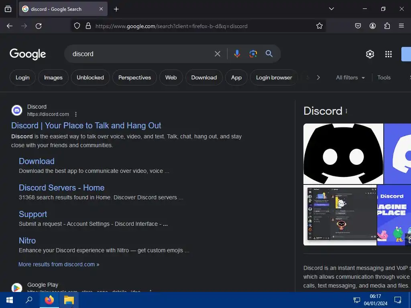Open the Download sitelink
The height and width of the screenshot is (308, 411).
pyautogui.click(x=37, y=161)
